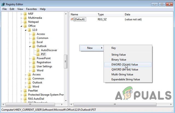Click the tree pane scroll-up arrow
The image size is (175, 113).
click(66, 14)
